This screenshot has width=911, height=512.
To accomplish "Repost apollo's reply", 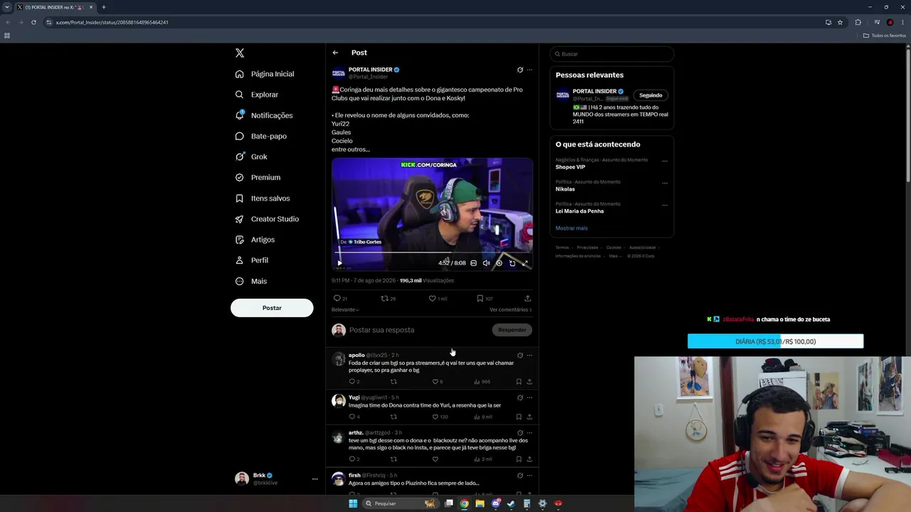I will click(393, 382).
